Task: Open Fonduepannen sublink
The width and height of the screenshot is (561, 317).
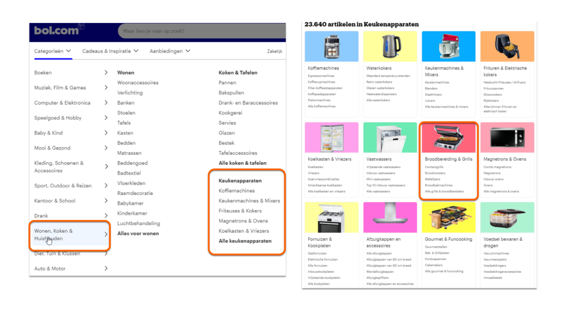Action: 436,259
